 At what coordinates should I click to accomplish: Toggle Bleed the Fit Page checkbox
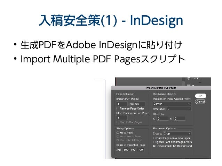[118, 140]
